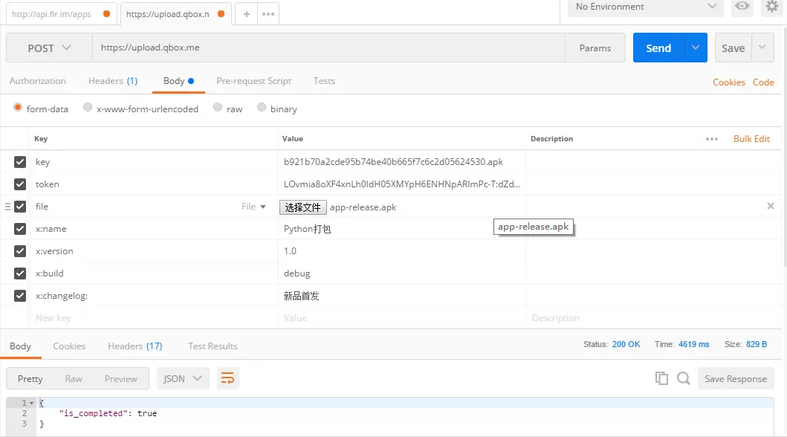Image resolution: width=787 pixels, height=437 pixels.
Task: Click the request URL input field
Action: pyautogui.click(x=328, y=48)
